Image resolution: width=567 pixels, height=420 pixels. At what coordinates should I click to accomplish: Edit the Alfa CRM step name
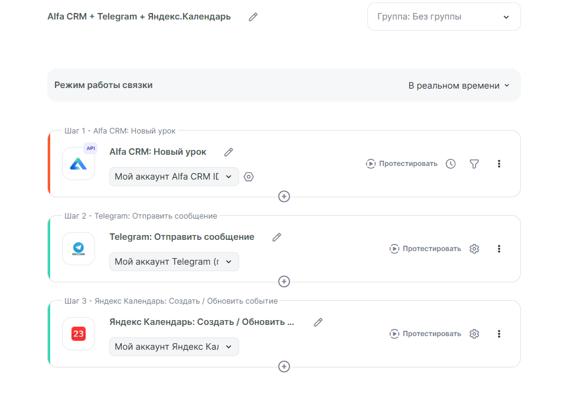coord(229,152)
